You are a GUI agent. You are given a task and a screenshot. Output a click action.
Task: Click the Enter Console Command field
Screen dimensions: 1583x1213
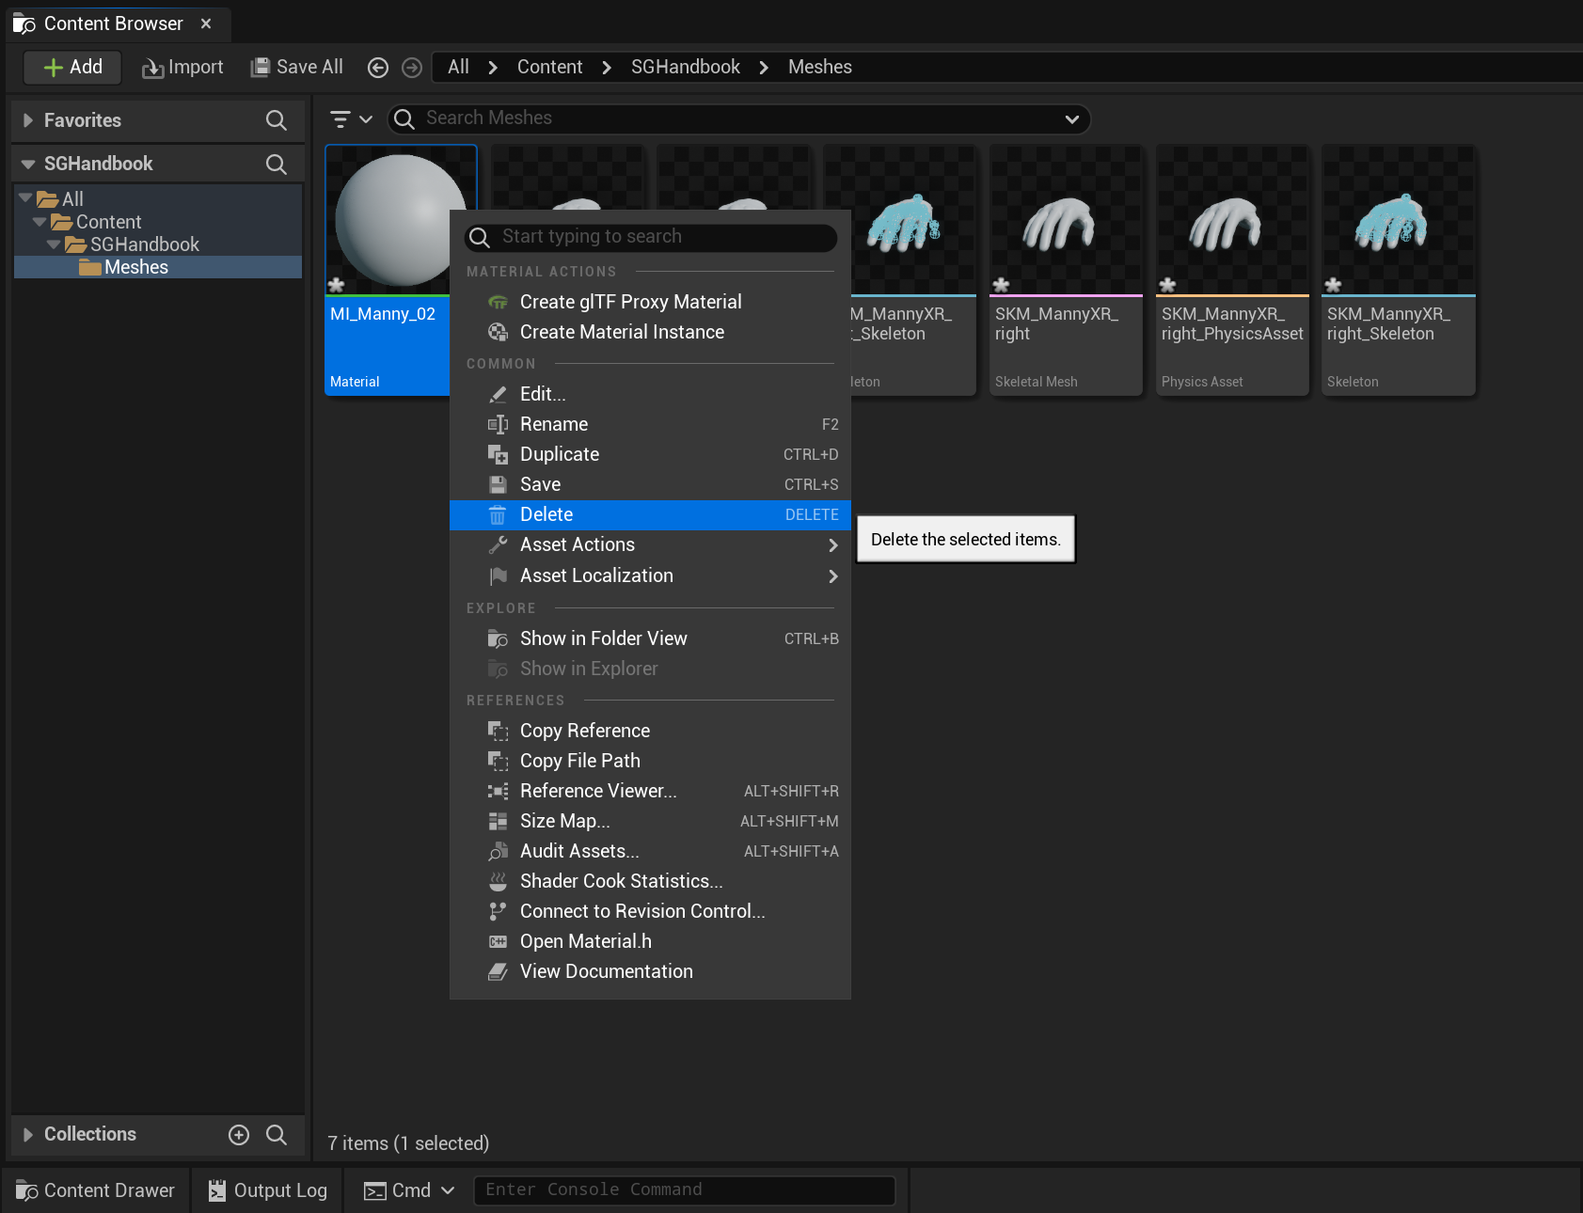(684, 1189)
